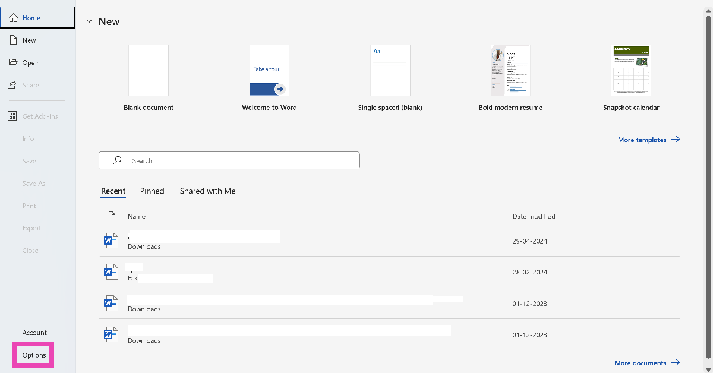Click the New page icon in sidebar
The image size is (713, 373).
click(x=12, y=40)
